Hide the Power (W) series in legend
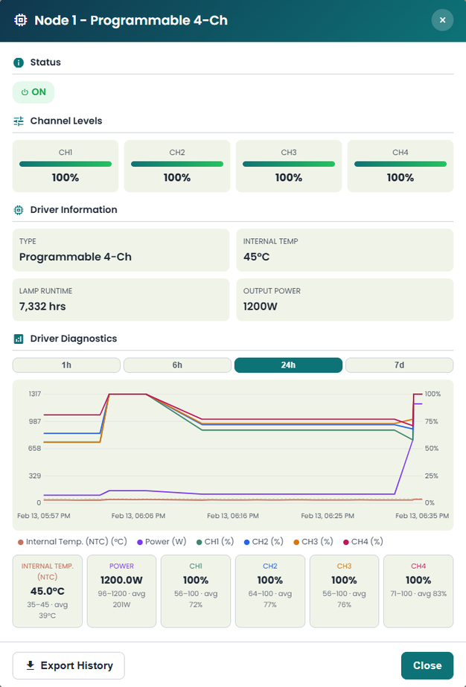 pos(162,542)
